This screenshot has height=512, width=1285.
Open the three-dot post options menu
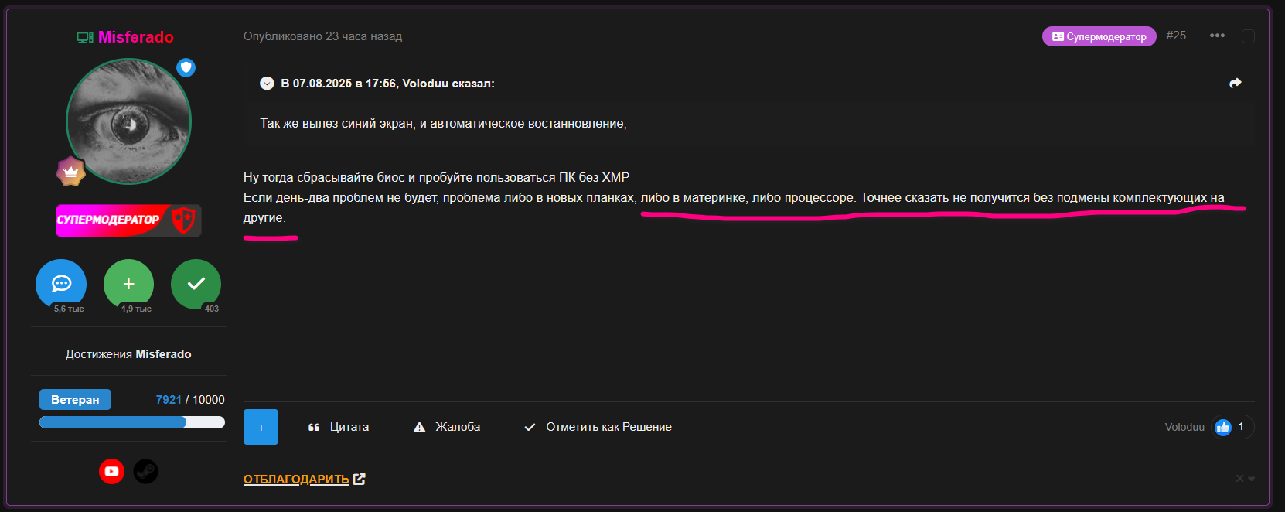tap(1217, 36)
